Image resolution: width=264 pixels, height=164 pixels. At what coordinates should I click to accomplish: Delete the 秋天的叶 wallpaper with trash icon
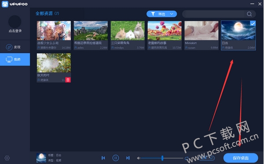(x=68, y=80)
